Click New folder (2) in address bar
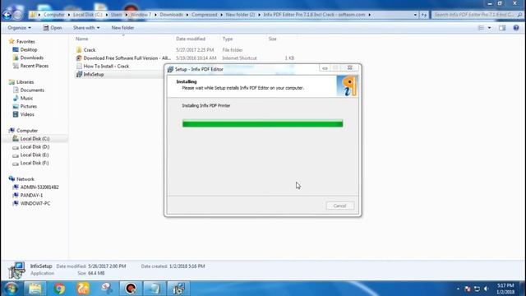The image size is (526, 296). 240,15
